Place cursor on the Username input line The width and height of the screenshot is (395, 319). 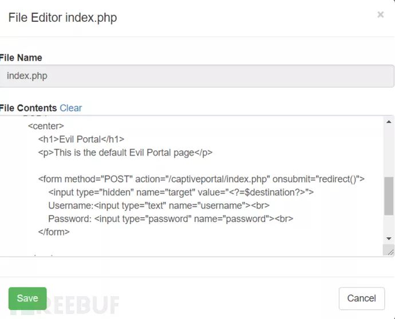pyautogui.click(x=159, y=205)
